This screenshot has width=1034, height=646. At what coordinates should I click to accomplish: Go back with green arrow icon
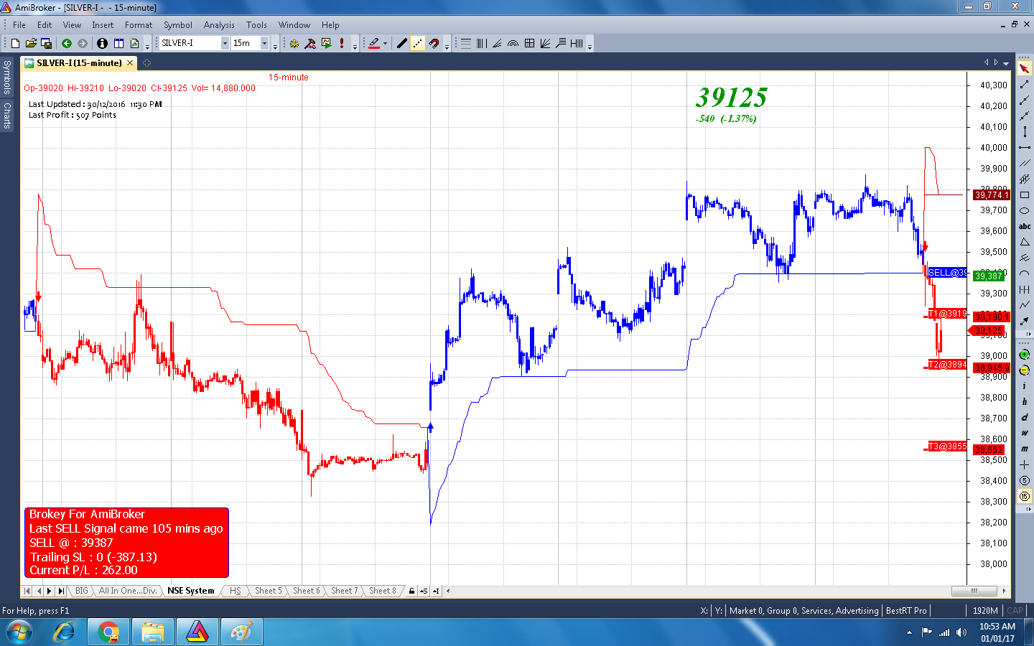(67, 43)
